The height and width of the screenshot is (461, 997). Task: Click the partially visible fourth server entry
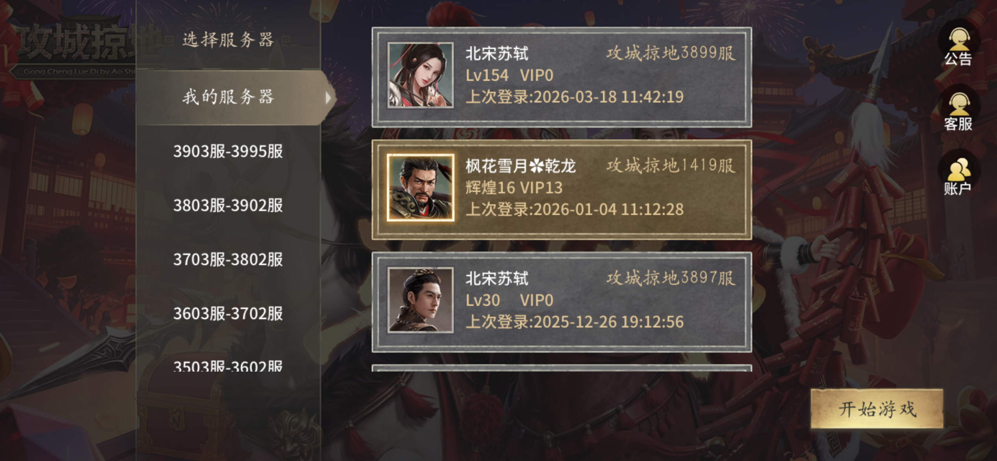[562, 368]
